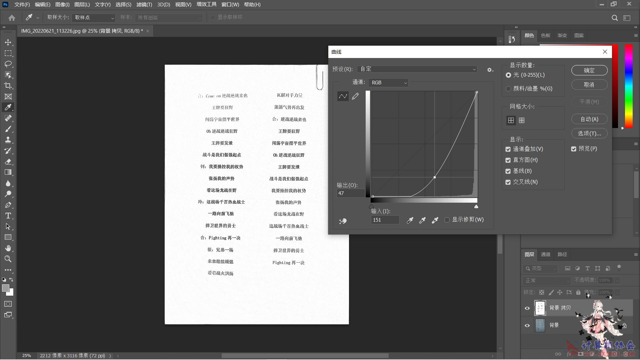The image size is (640, 360).
Task: Pick the white point eyedropper in Curves
Action: pos(435,220)
